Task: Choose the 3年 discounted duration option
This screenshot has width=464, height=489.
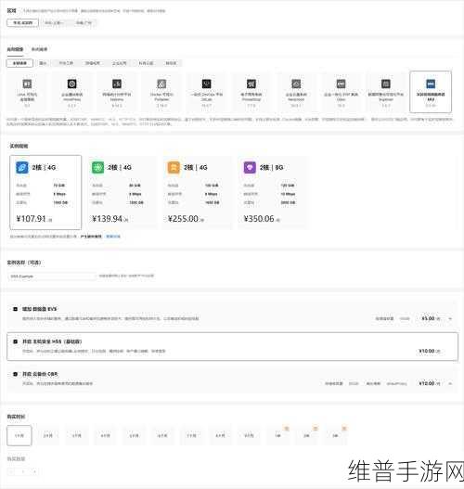Action: pos(335,436)
